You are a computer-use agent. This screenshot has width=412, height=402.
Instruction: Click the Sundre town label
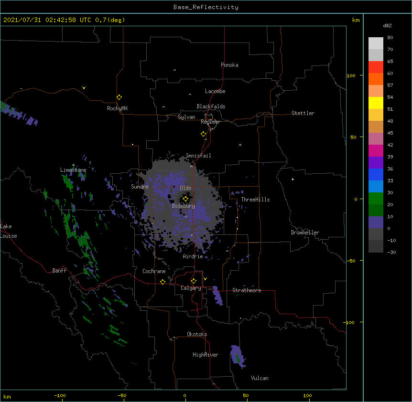[x=140, y=187]
